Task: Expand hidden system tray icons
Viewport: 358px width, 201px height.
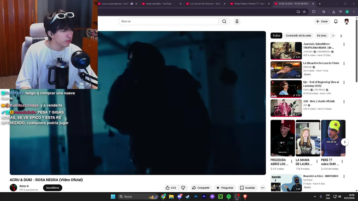Action: pyautogui.click(x=315, y=197)
